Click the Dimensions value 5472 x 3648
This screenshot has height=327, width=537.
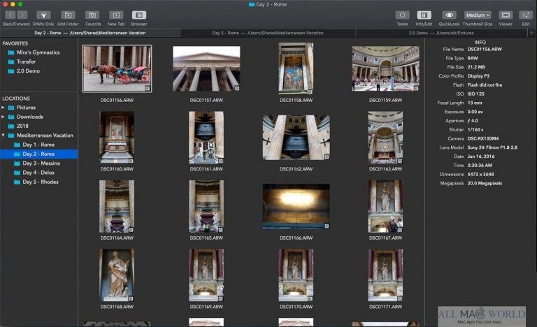click(x=480, y=174)
